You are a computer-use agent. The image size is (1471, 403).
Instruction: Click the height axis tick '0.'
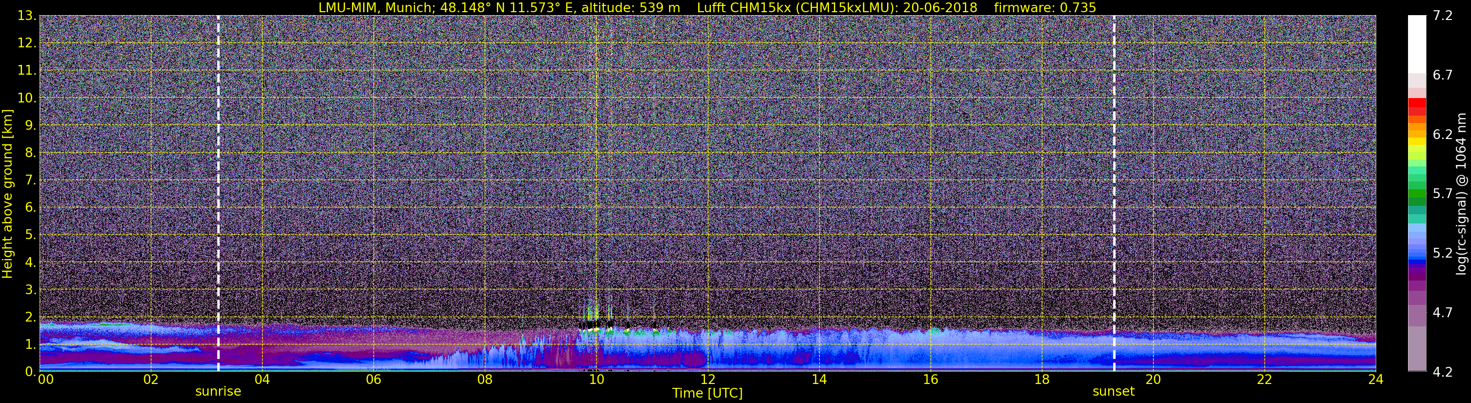(31, 372)
